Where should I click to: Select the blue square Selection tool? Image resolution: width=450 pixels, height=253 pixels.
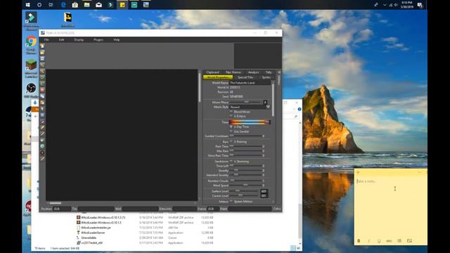[x=42, y=115]
